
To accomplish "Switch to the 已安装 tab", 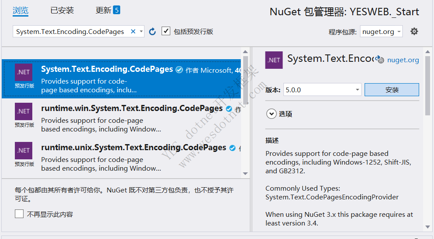I will click(x=62, y=10).
